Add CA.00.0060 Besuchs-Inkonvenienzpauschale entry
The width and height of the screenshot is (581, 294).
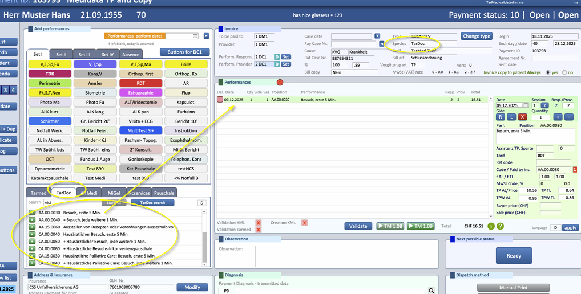[32, 248]
